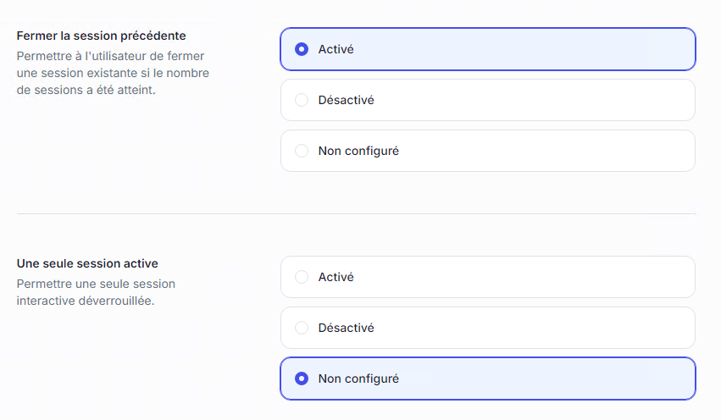Click the 'Une seule session active' heading
This screenshot has height=420, width=721.
coord(87,263)
